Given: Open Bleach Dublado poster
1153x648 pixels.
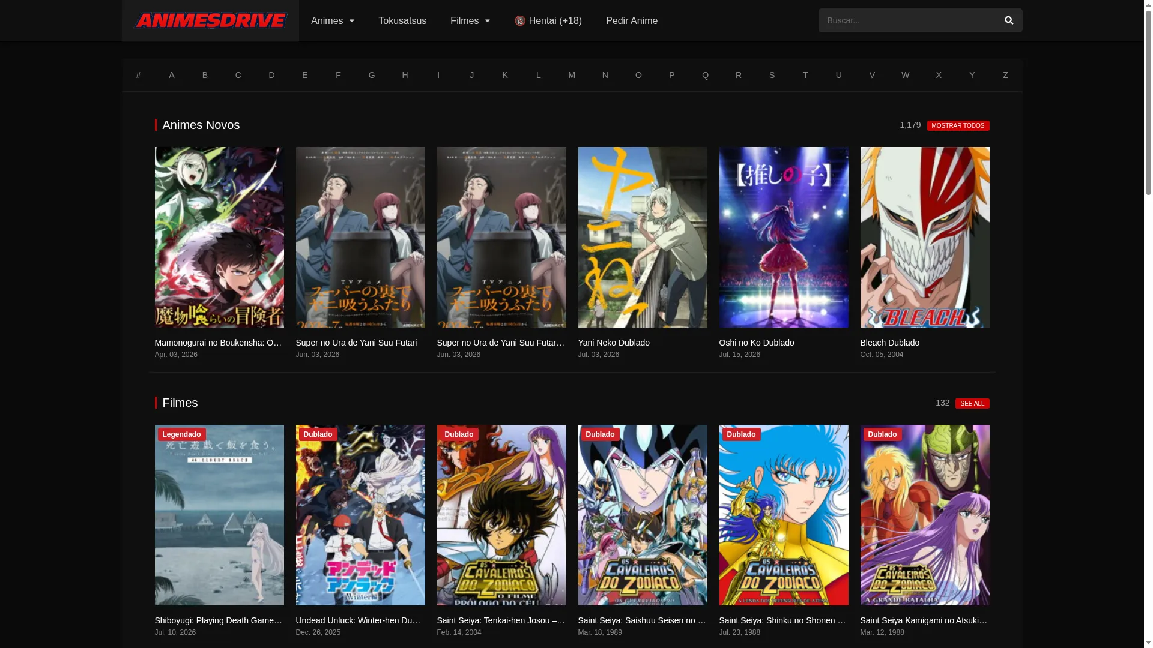Looking at the screenshot, I should click(x=925, y=237).
